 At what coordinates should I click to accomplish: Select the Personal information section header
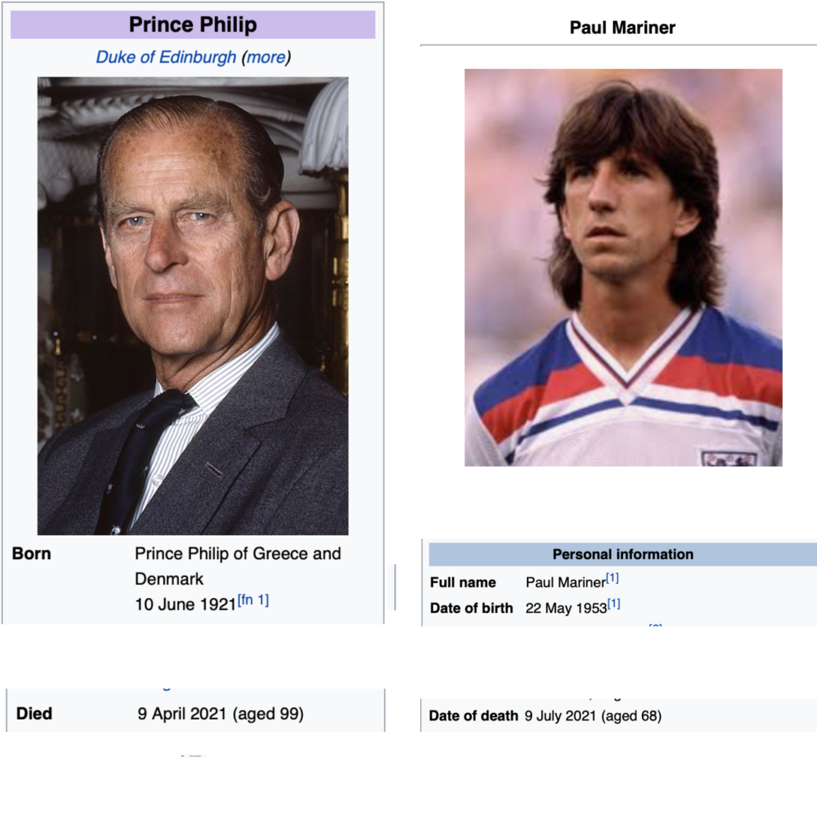(623, 554)
